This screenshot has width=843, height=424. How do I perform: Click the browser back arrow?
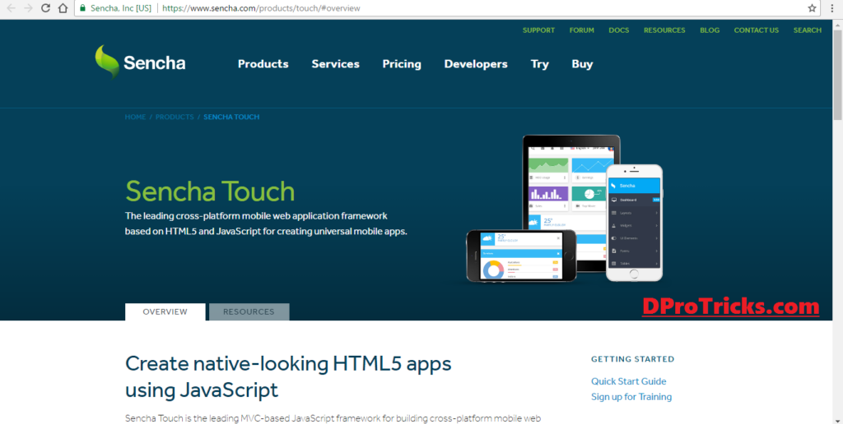click(11, 8)
